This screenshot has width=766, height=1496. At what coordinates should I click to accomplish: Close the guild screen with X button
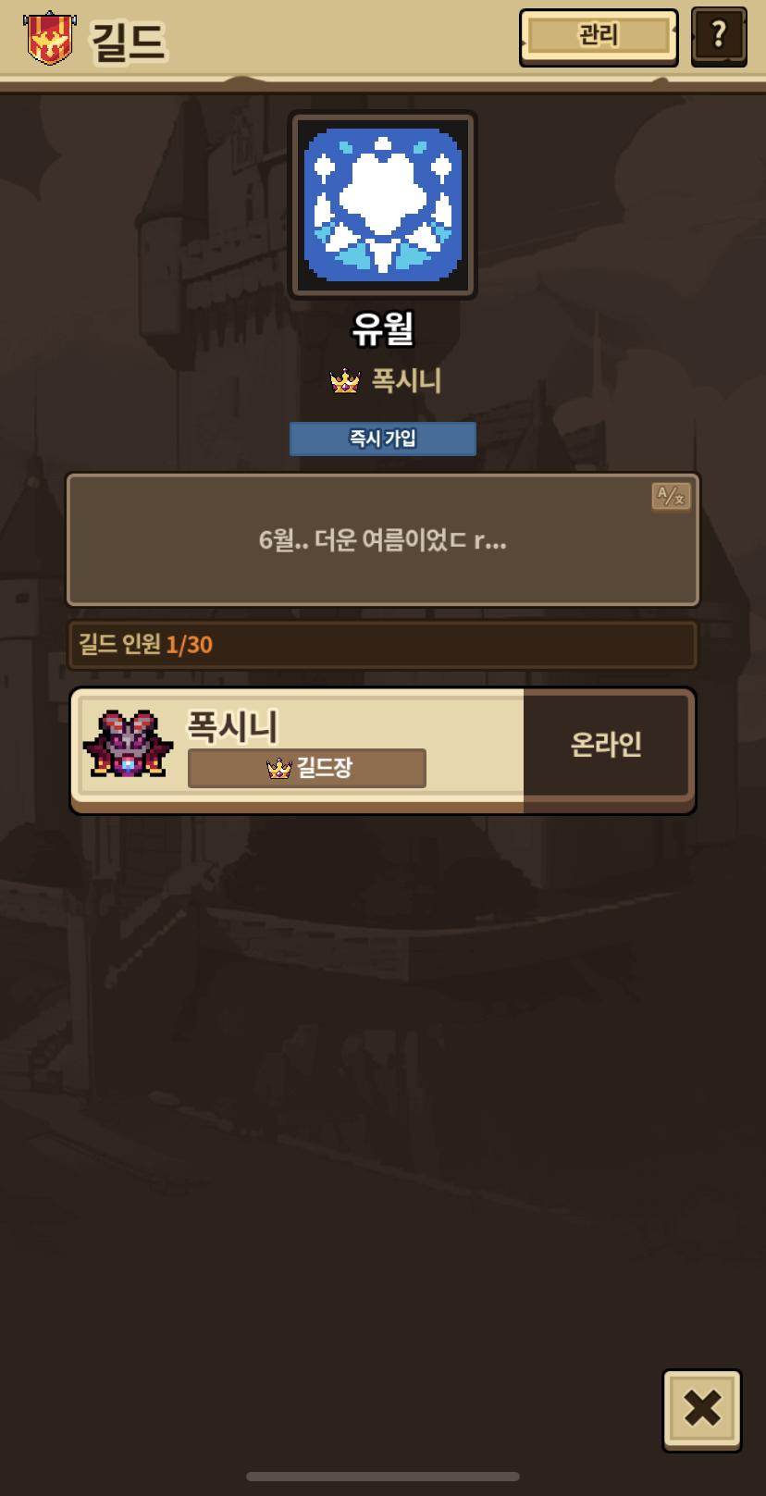(x=702, y=1410)
